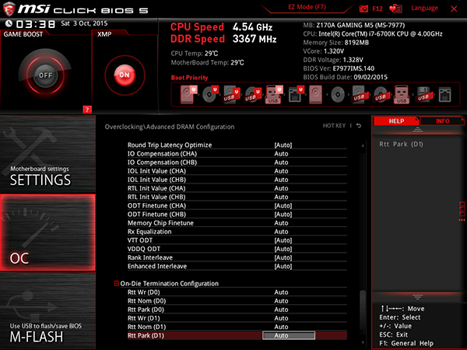467x350 pixels.
Task: Select the last network boot device icon
Action: 444,95
